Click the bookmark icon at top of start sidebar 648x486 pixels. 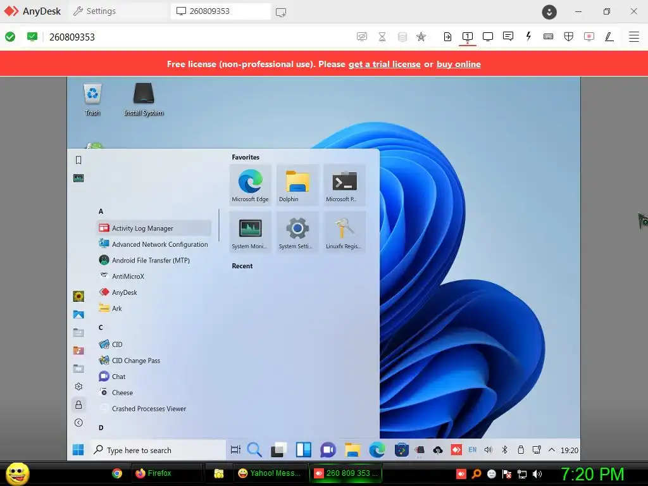78,160
